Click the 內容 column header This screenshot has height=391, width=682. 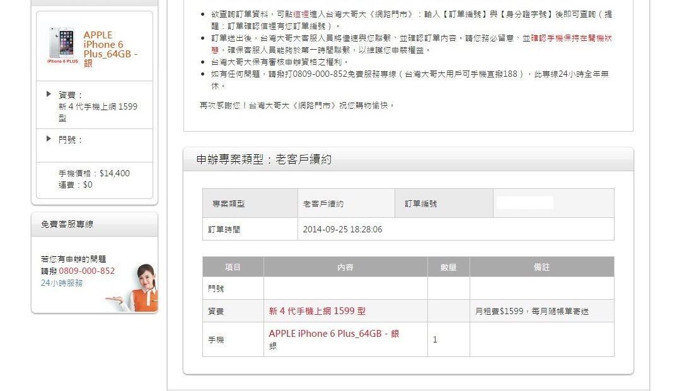point(345,267)
